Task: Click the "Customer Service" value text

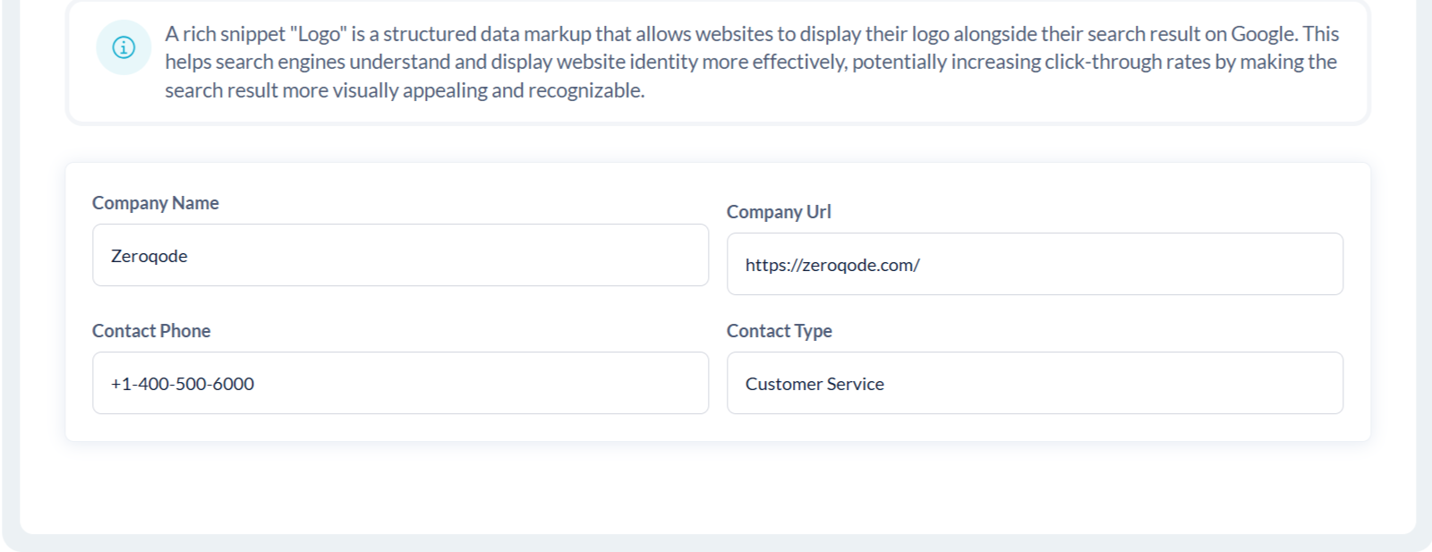Action: pos(814,384)
